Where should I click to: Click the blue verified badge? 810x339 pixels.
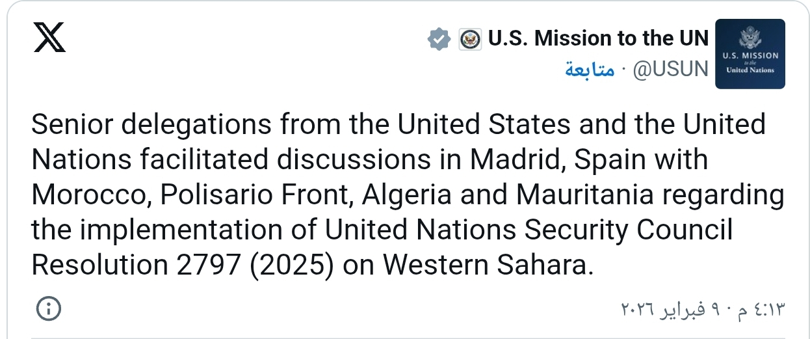(x=439, y=40)
